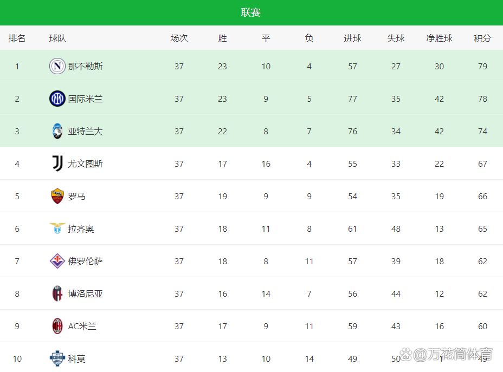Viewport: 503px width, 372px height.
Task: Click the AC Milan crest icon
Action: [57, 326]
